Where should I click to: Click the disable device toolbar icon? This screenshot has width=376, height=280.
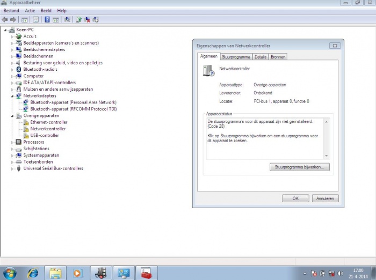pos(96,20)
